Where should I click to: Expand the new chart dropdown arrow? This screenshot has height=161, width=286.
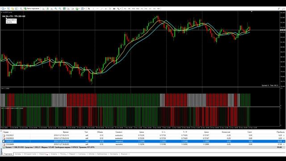5,8
